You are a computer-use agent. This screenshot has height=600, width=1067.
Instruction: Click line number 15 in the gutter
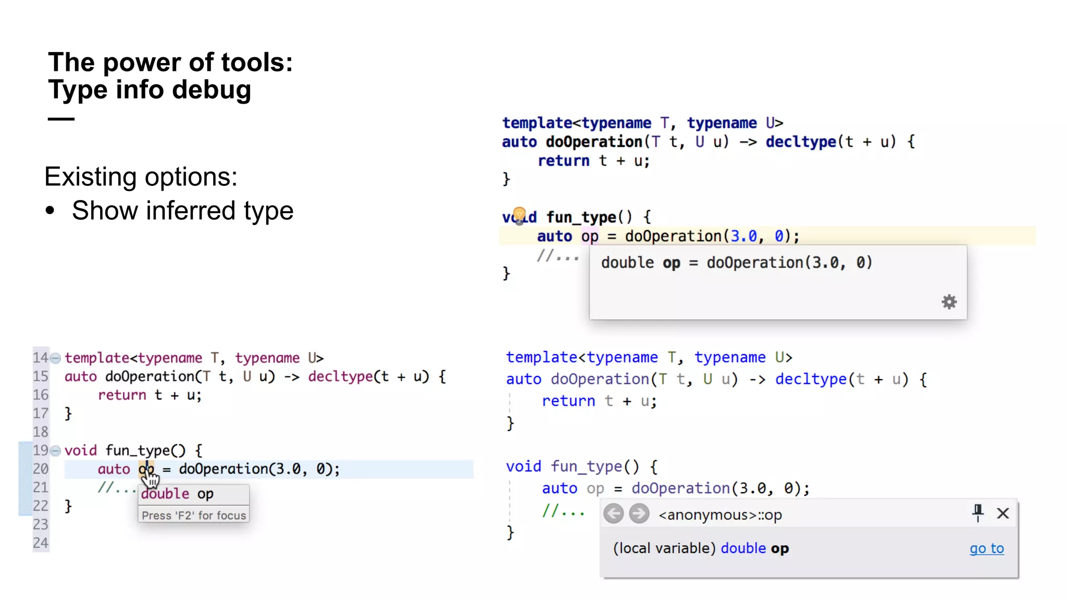pos(41,376)
